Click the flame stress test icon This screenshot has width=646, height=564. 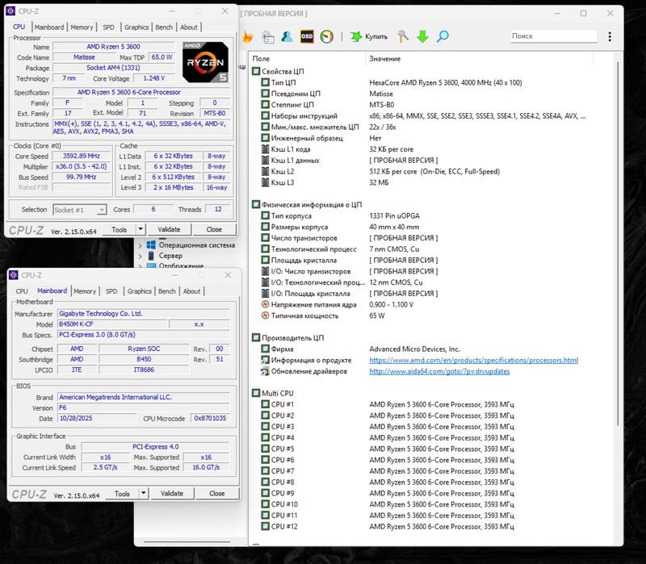tap(248, 36)
